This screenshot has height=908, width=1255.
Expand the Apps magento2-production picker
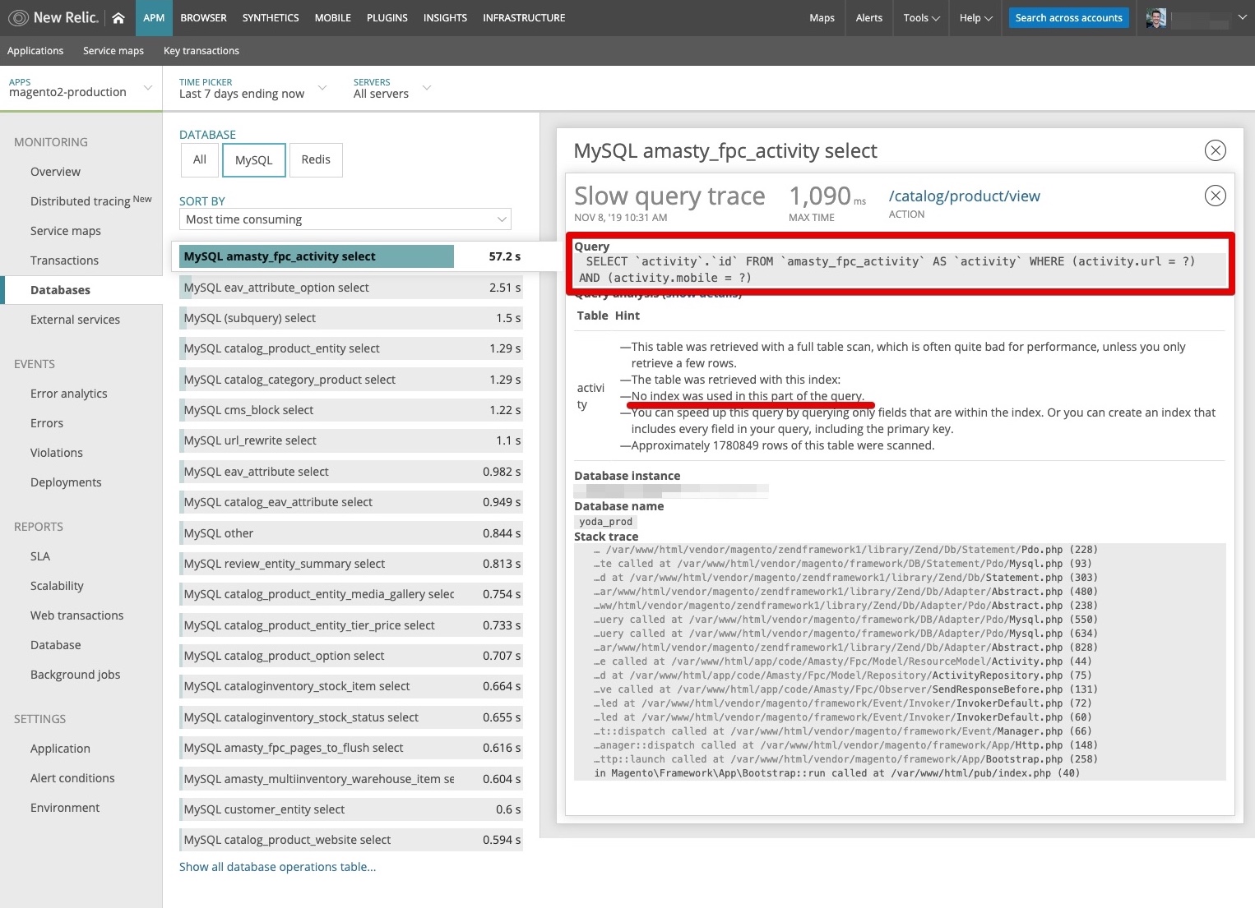[81, 88]
